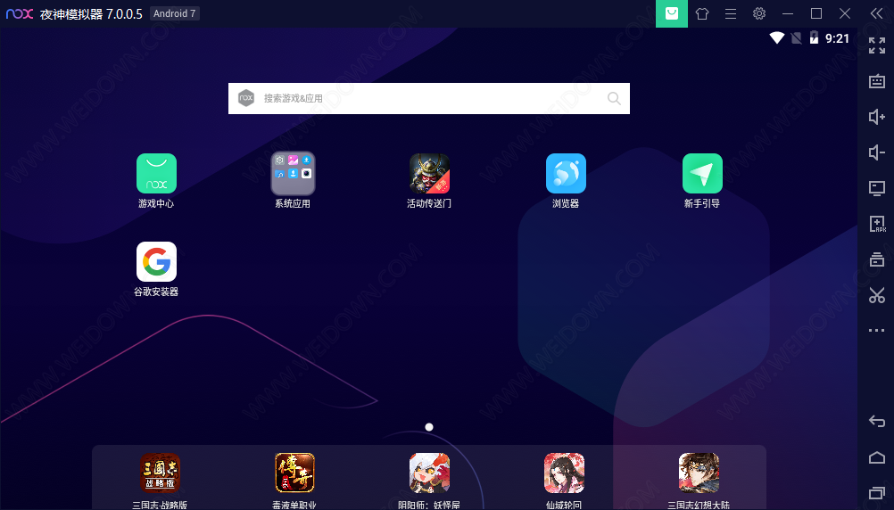Click the search game & app field

point(429,99)
